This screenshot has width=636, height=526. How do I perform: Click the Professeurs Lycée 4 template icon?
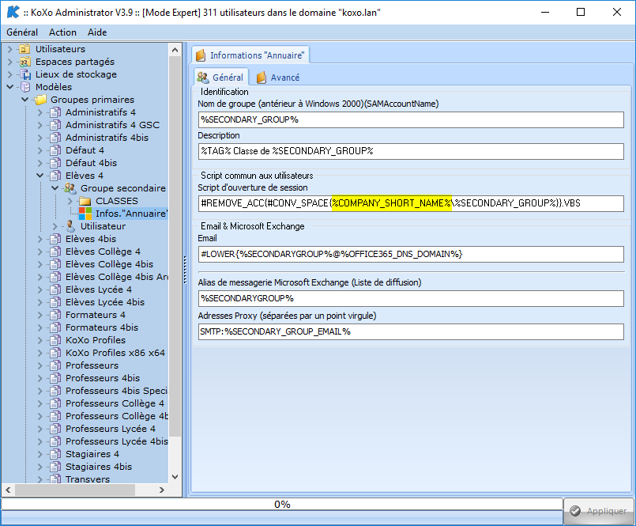click(55, 429)
